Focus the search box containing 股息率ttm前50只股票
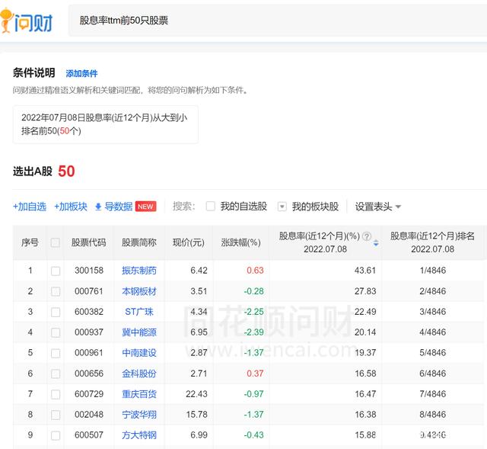487x449 pixels. point(277,21)
